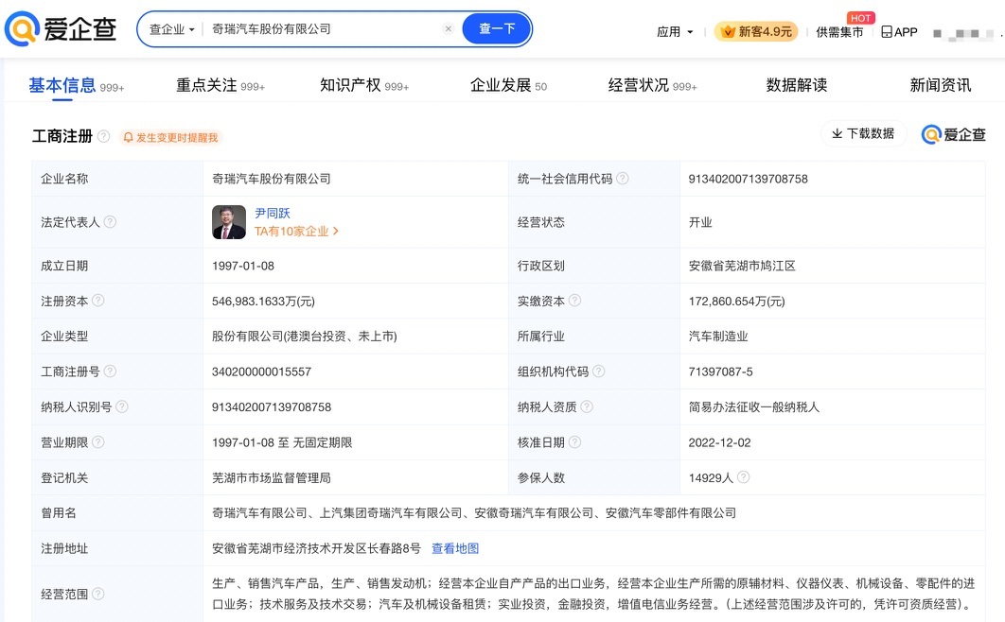The height and width of the screenshot is (622, 1005).
Task: Click help icon beside 统一社会信用代码
Action: (x=622, y=179)
